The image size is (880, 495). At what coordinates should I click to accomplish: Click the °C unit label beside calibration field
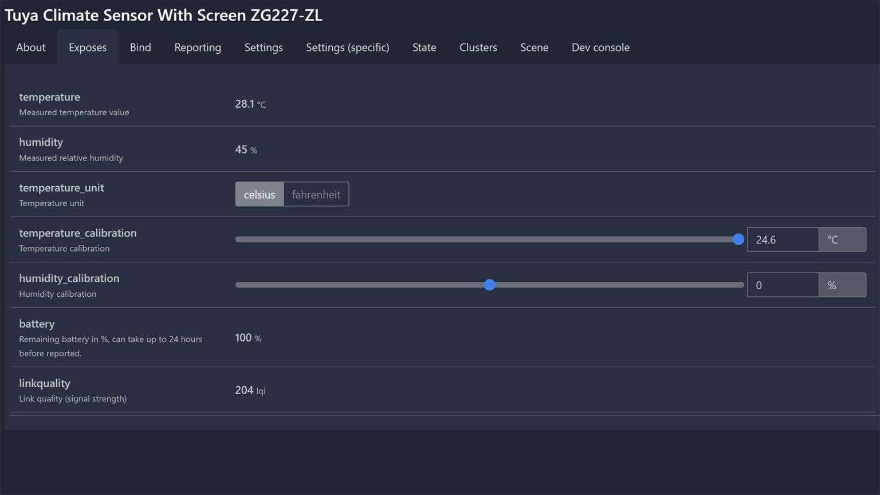(842, 239)
